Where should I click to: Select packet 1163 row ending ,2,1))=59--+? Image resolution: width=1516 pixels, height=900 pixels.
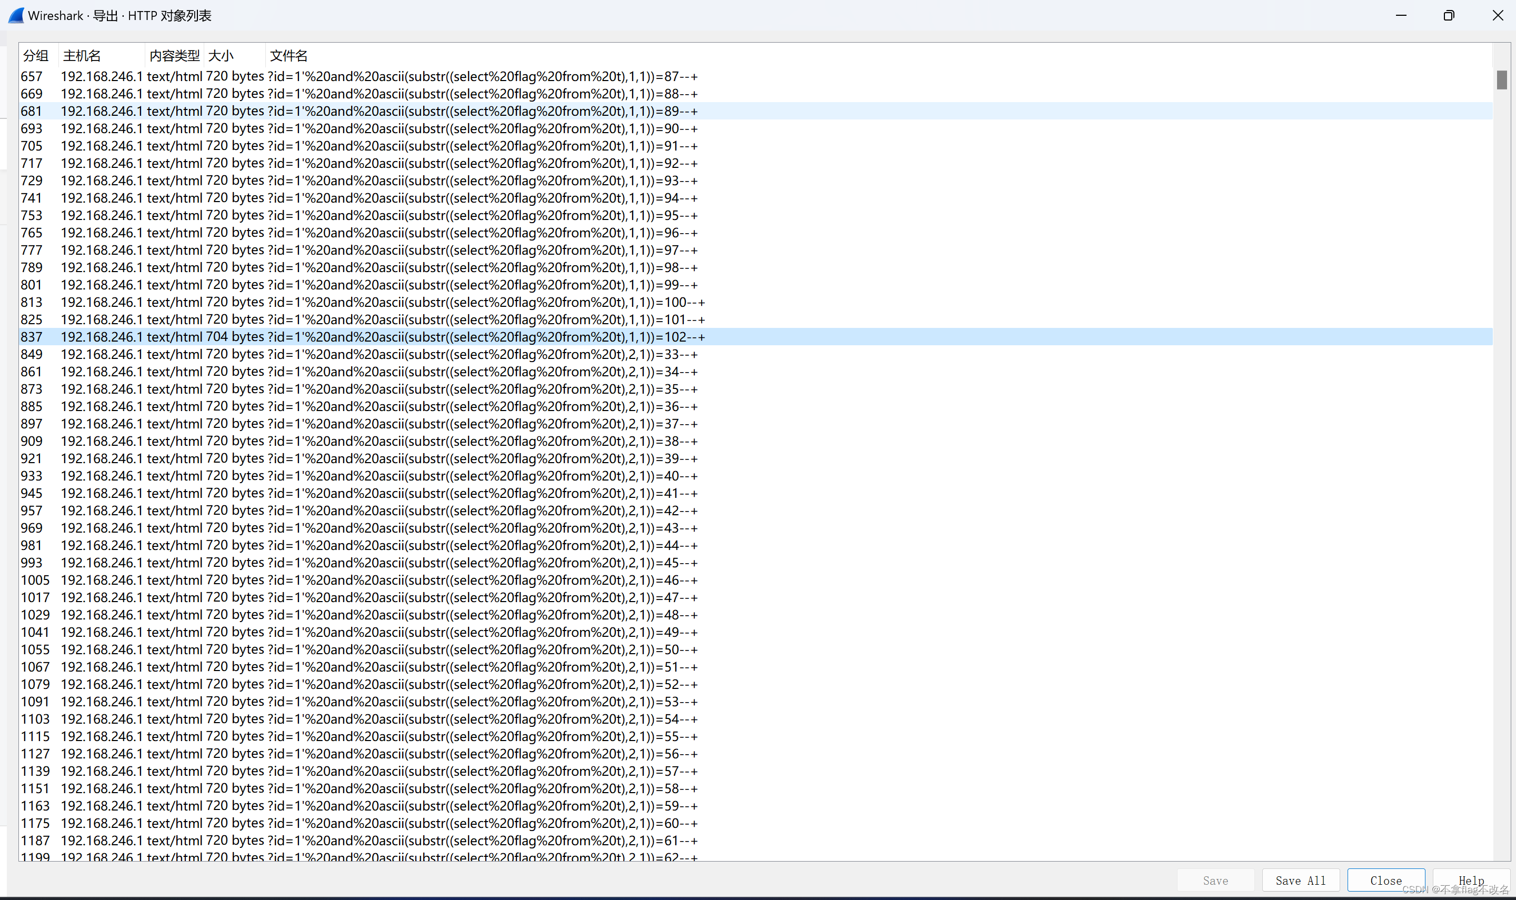coord(755,806)
